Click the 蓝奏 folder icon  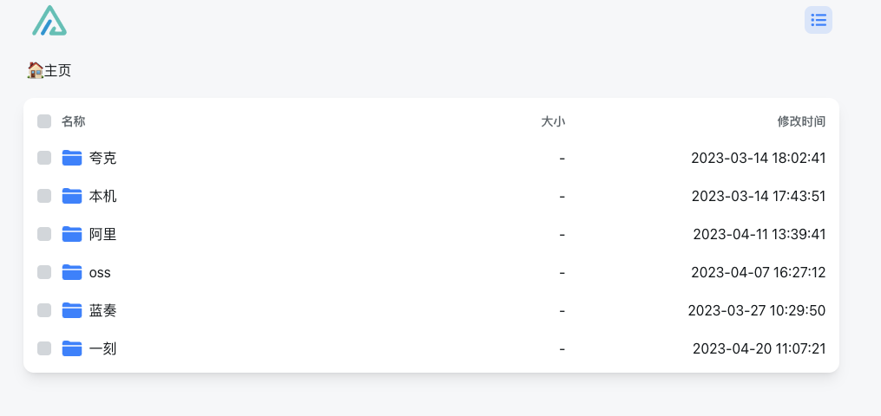click(72, 310)
